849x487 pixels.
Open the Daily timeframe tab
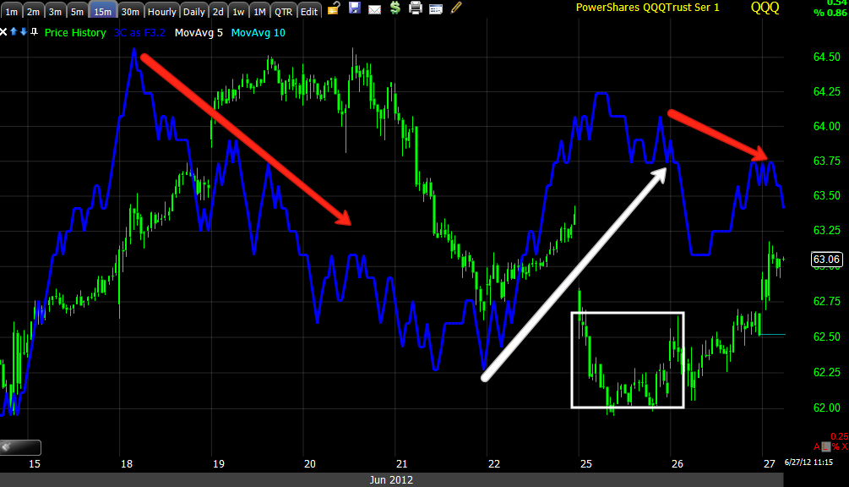pos(193,11)
